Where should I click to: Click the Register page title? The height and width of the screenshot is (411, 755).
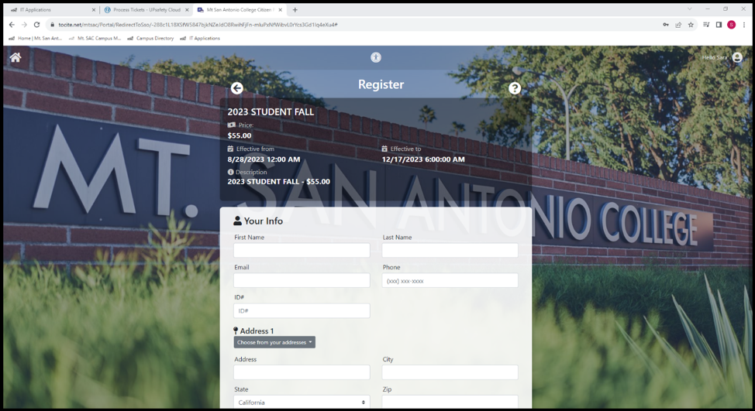point(381,84)
